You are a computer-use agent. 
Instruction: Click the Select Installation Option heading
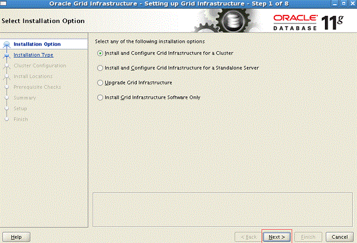tap(43, 21)
